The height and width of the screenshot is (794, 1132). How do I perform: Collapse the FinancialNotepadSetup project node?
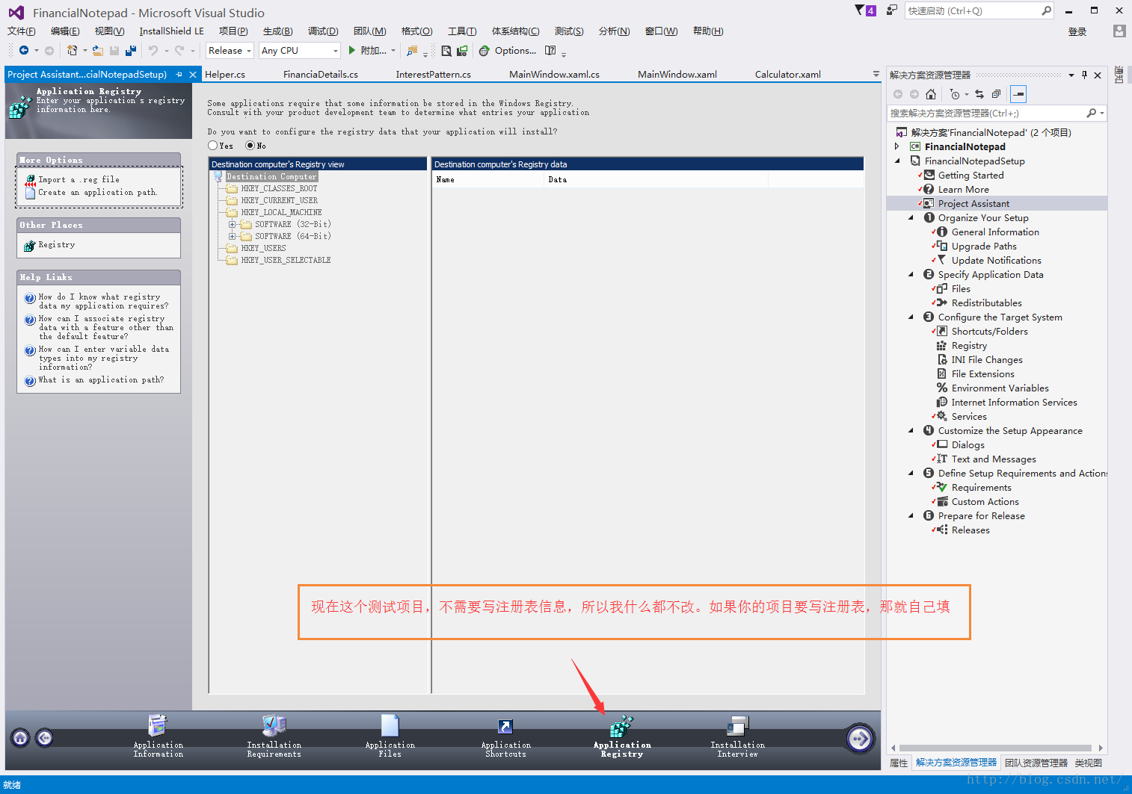click(897, 161)
